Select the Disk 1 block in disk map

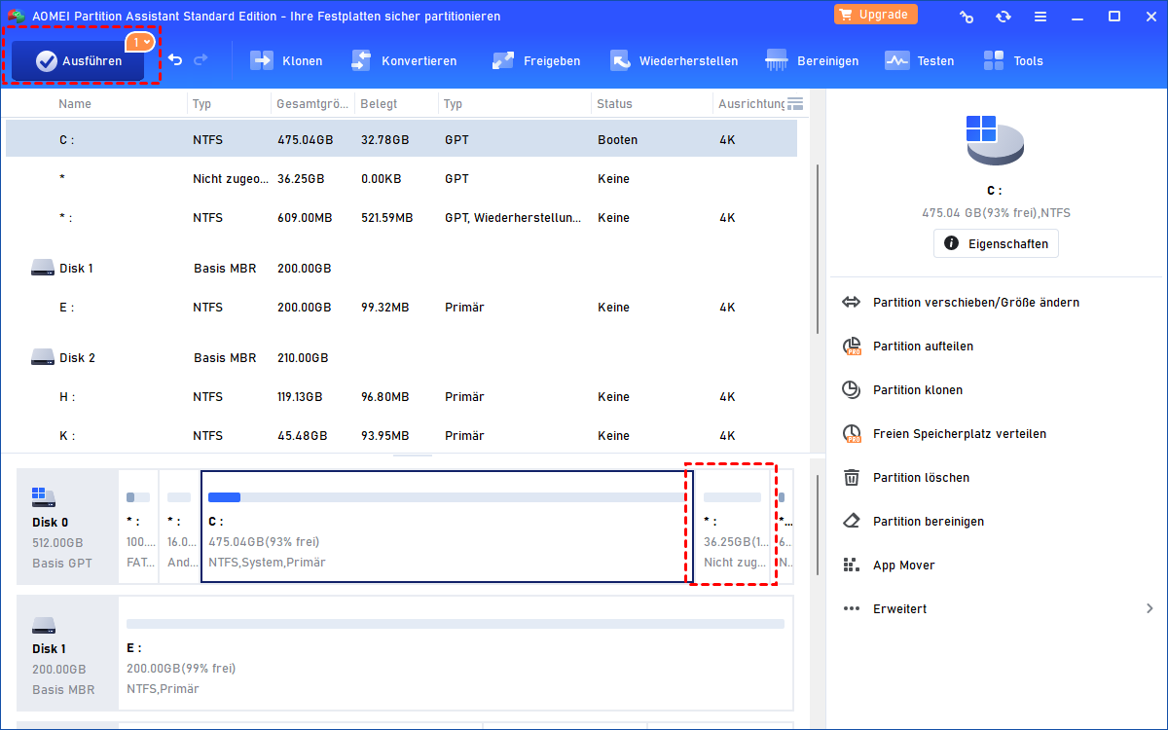pos(67,653)
